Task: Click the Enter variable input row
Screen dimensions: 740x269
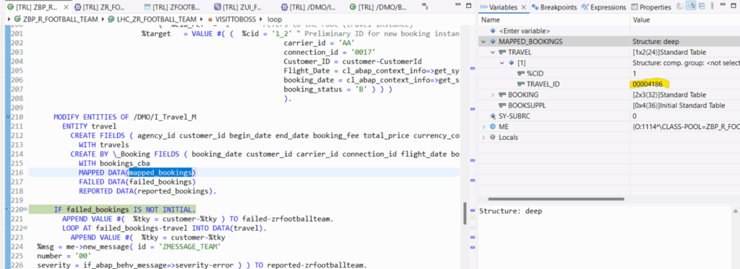Action: (x=555, y=30)
